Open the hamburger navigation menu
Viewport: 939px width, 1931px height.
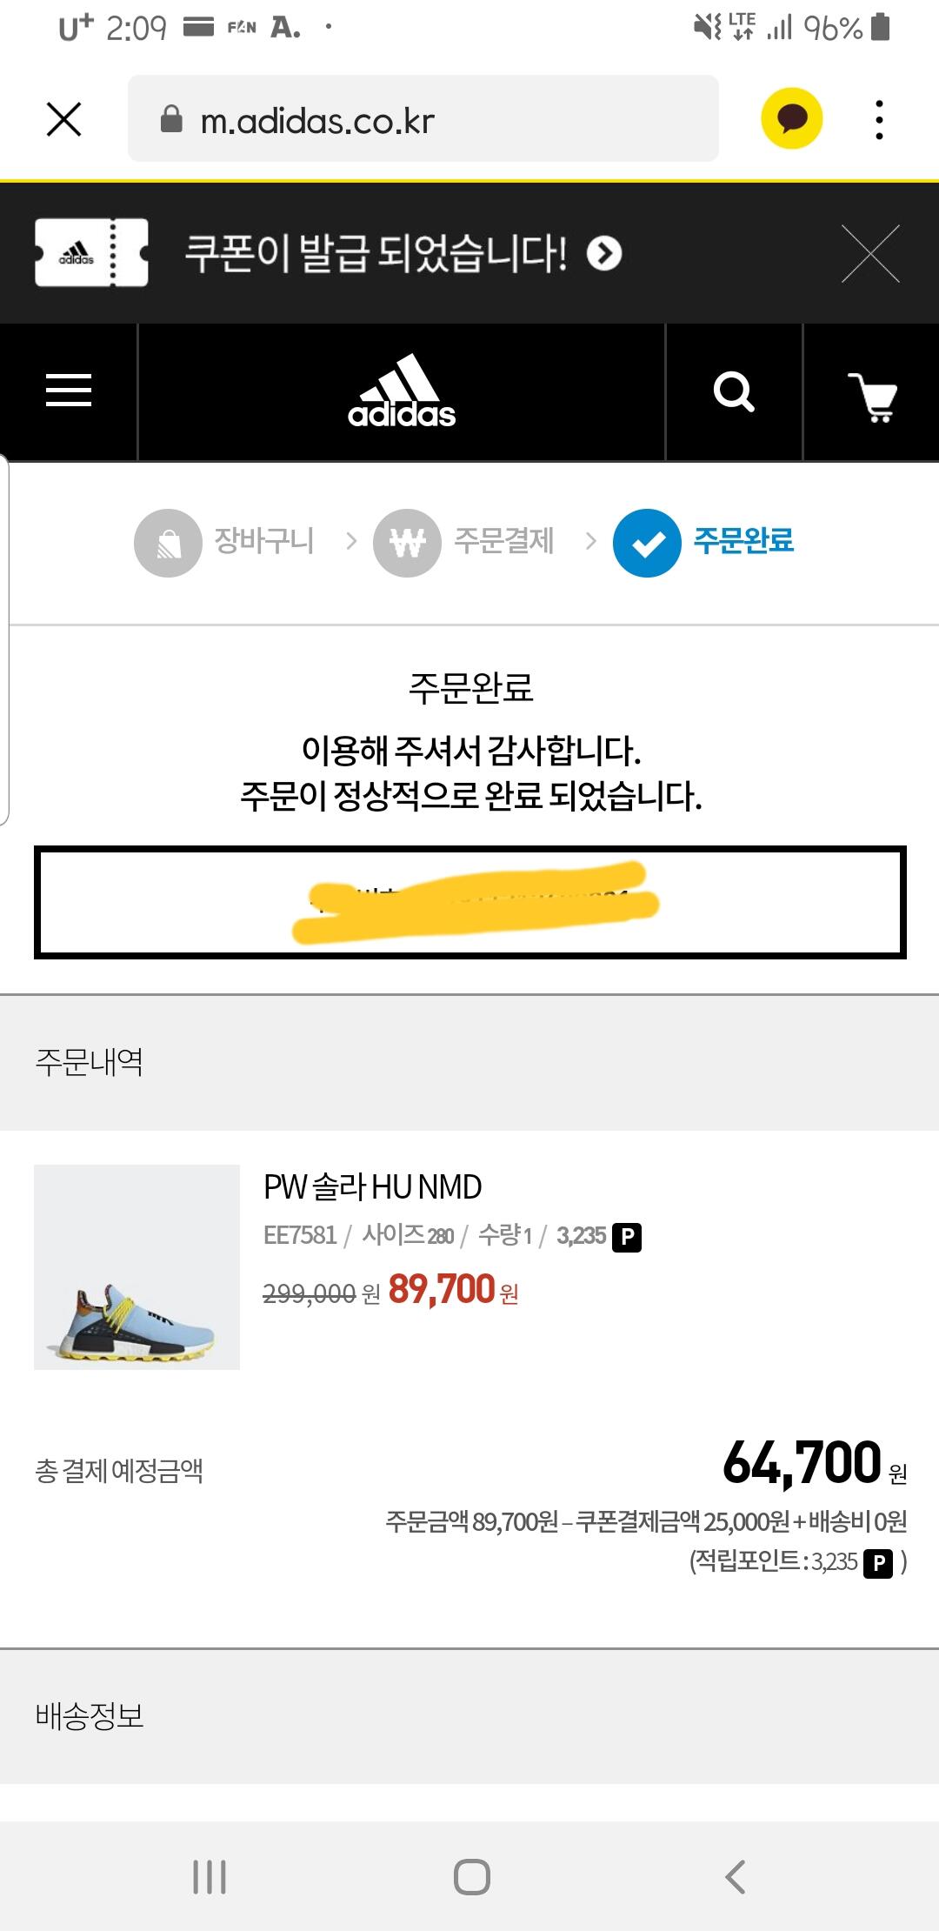click(x=69, y=391)
